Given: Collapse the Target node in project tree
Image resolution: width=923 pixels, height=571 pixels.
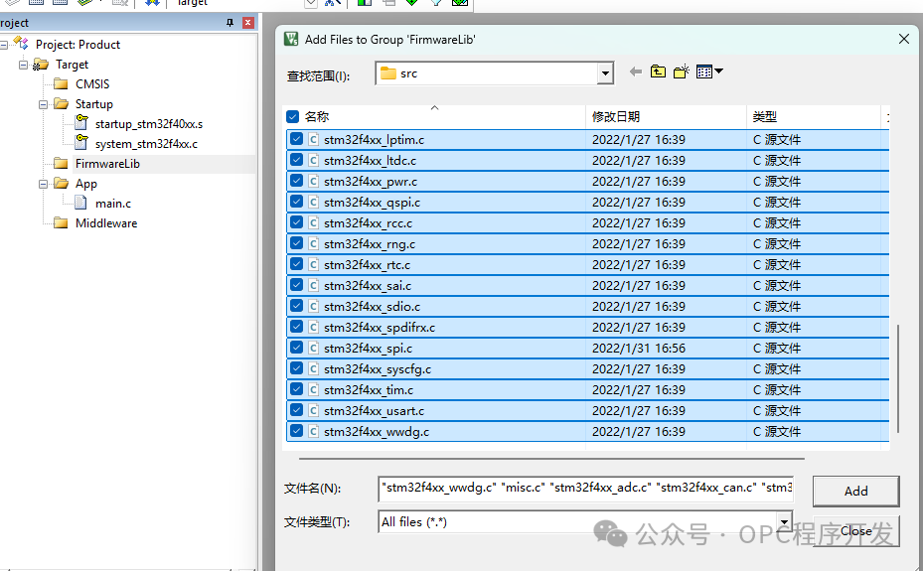Looking at the screenshot, I should click(23, 65).
